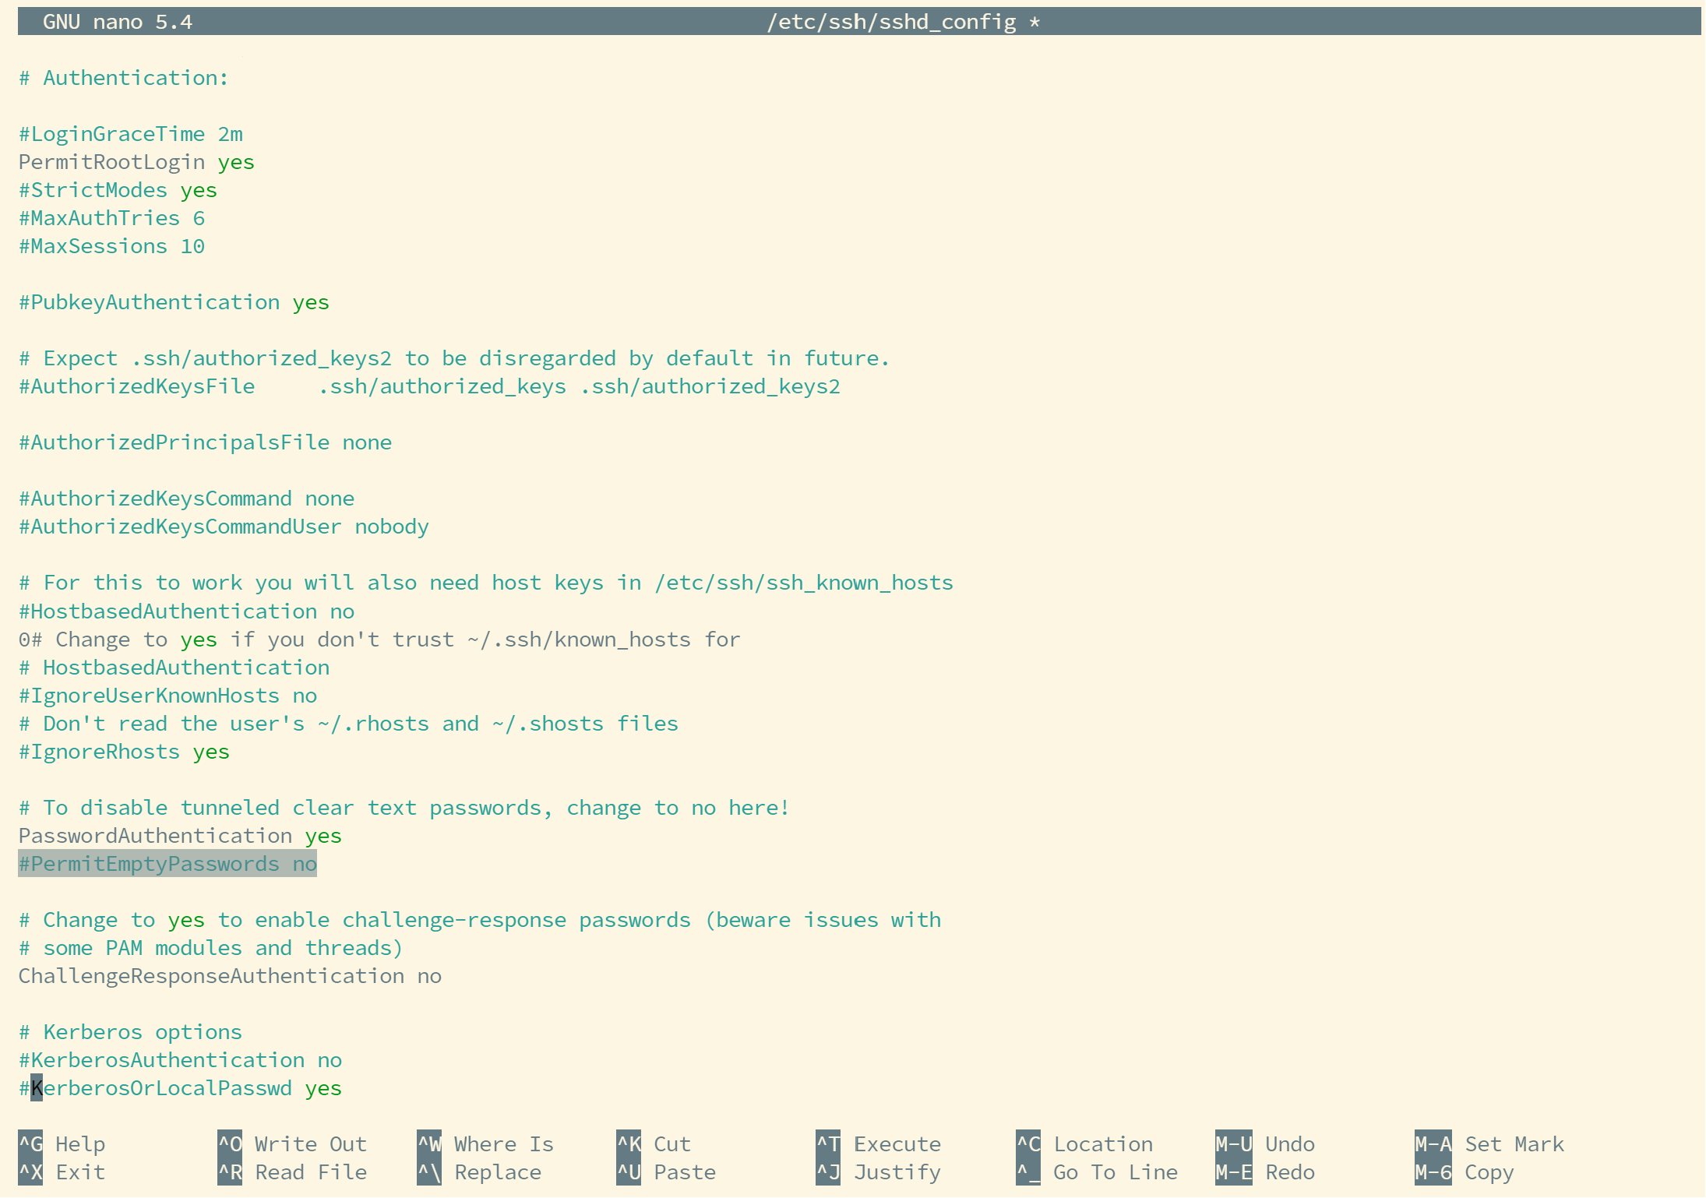This screenshot has width=1706, height=1198.
Task: Click the ^T Execute shortcut
Action: pyautogui.click(x=879, y=1144)
